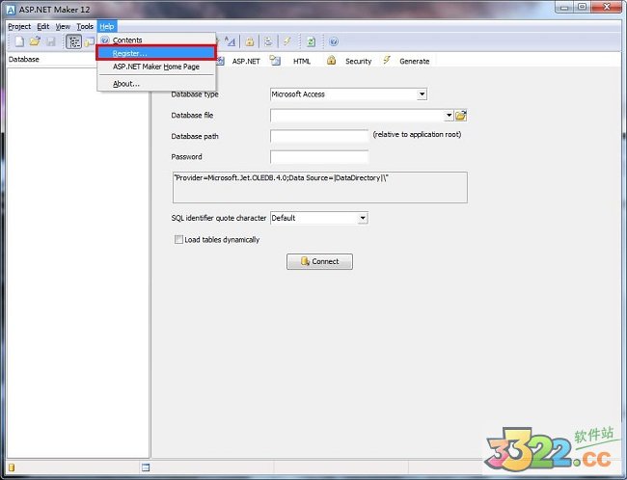The height and width of the screenshot is (480, 627).
Task: Open the ASP.NET tab
Action: point(246,61)
